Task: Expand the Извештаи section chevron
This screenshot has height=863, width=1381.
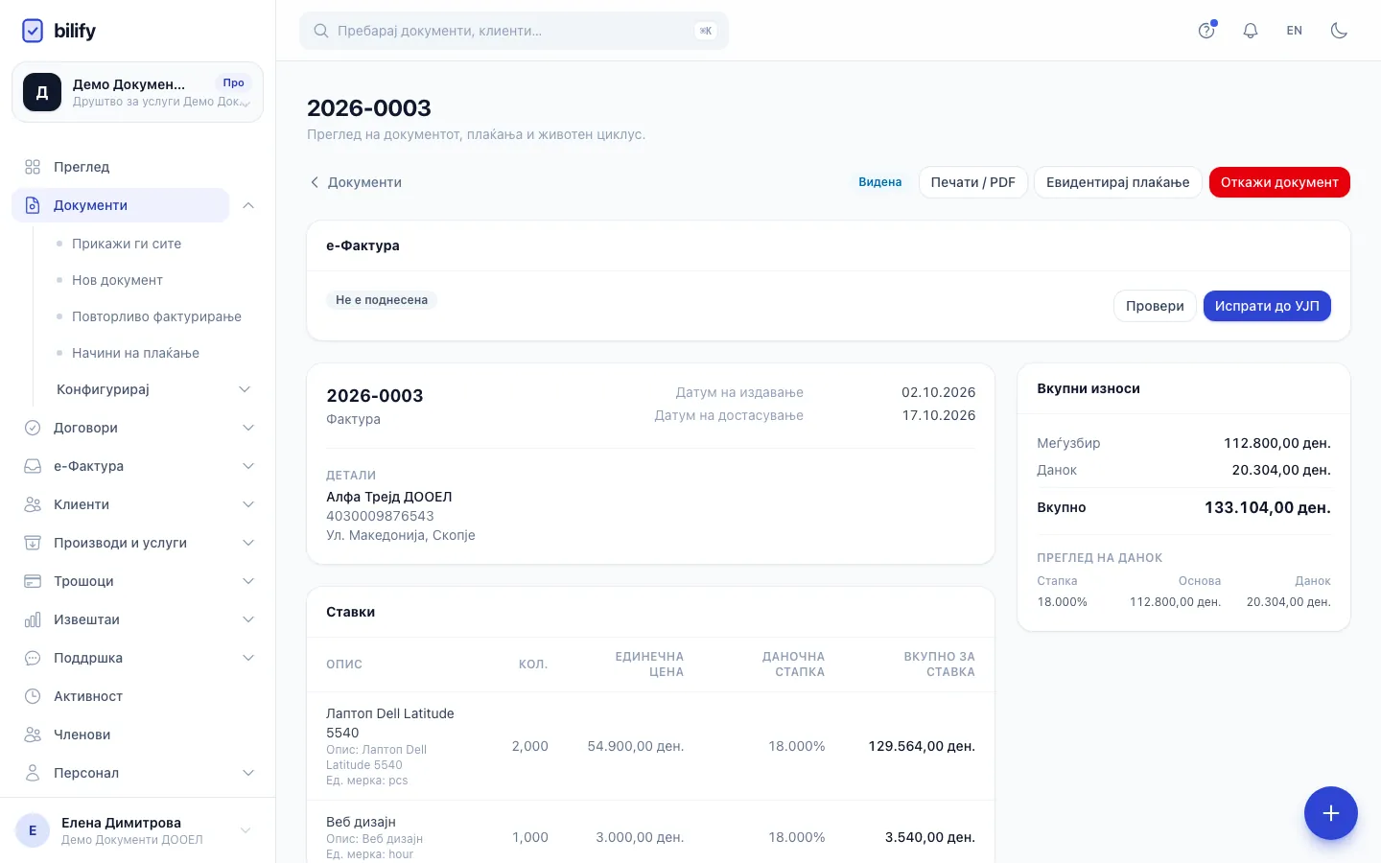Action: (248, 619)
